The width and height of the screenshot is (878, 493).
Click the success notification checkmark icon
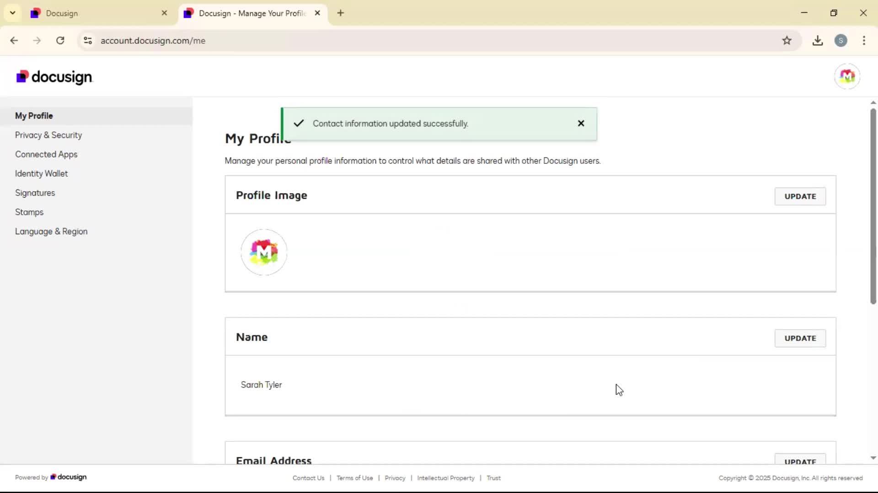(x=299, y=123)
